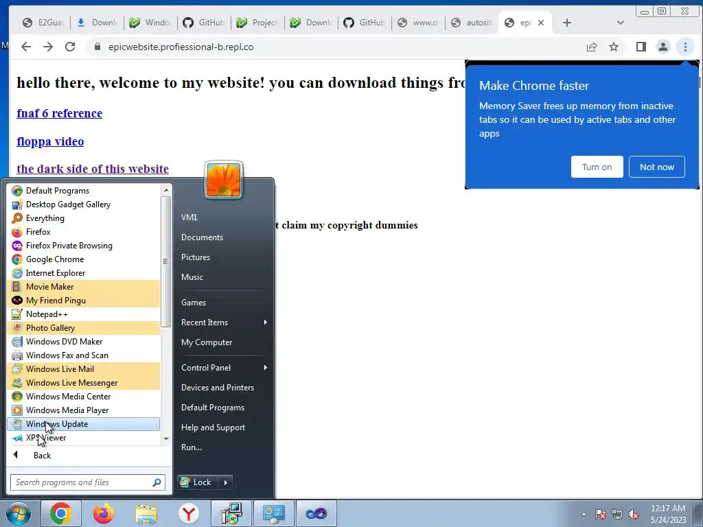
Task: Launch XPS Viewer
Action: (83, 438)
